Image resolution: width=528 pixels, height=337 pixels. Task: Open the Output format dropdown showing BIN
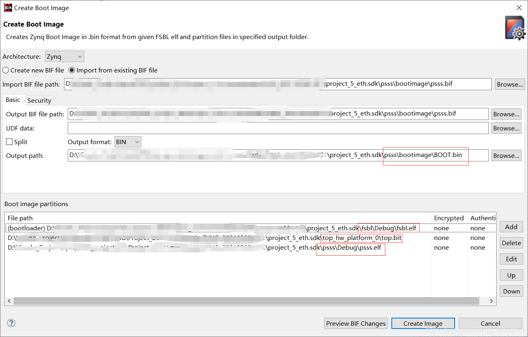(128, 142)
